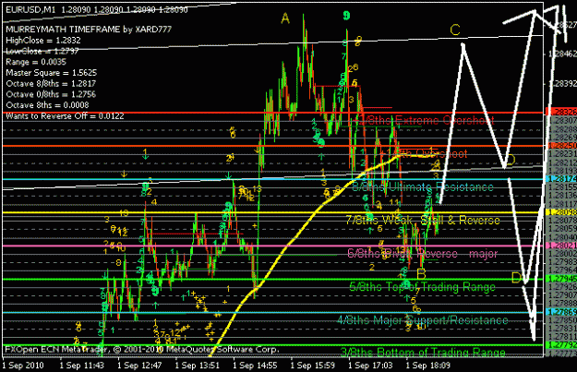Click the yellow wave label 'C'
This screenshot has width=577, height=372.
coord(455,30)
